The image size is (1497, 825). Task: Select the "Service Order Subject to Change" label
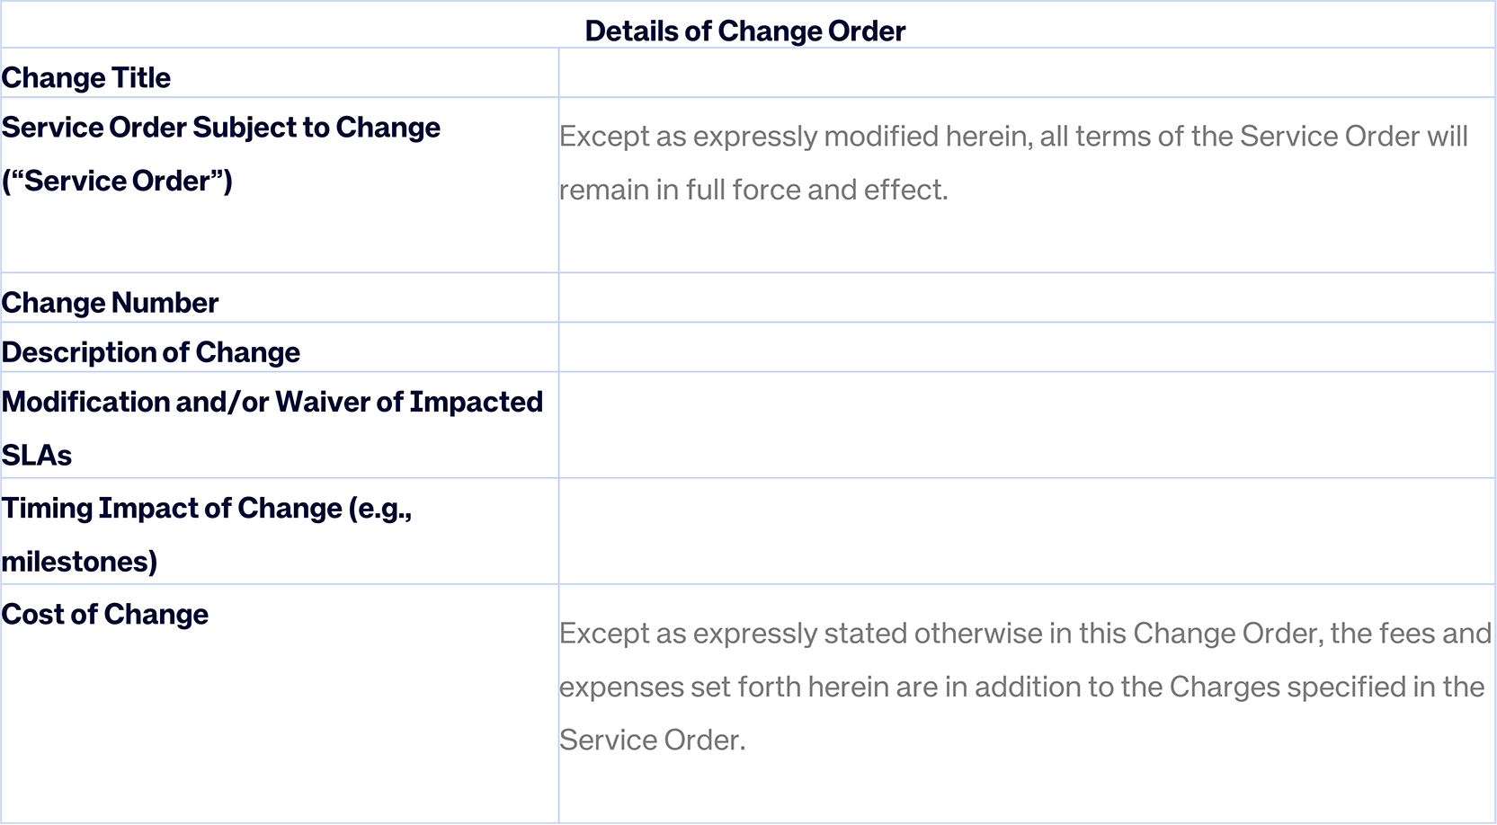pos(221,128)
